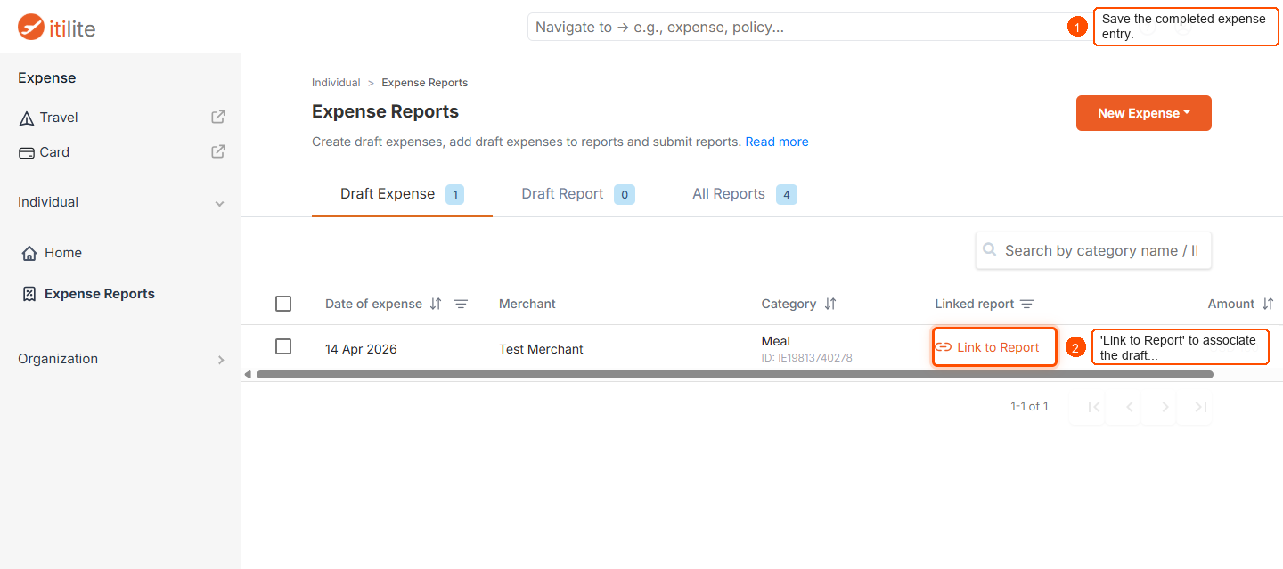
Task: Focus Search by category name field
Action: pyautogui.click(x=1093, y=251)
